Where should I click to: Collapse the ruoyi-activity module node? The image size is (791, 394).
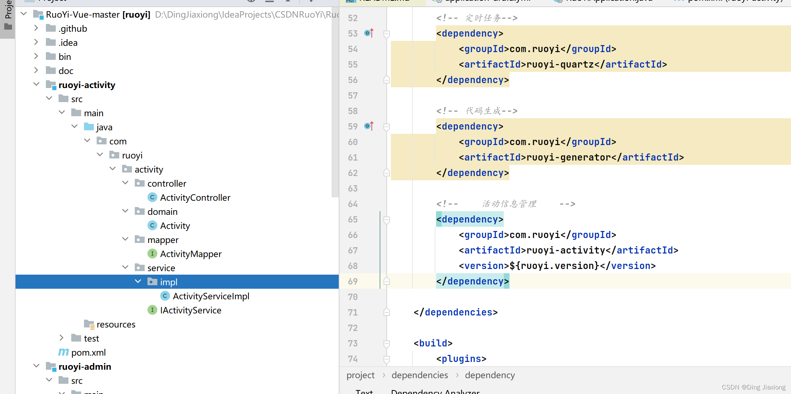pyautogui.click(x=36, y=85)
